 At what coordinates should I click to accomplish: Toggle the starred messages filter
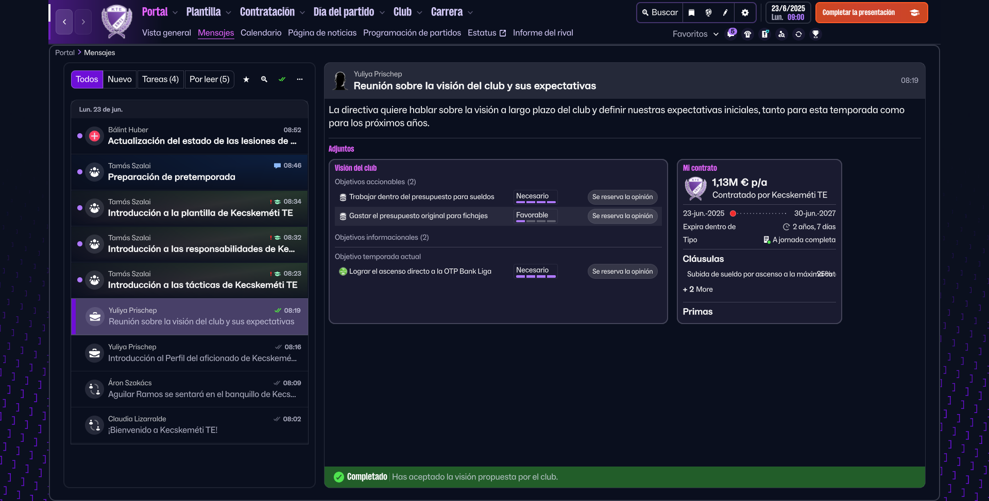[246, 79]
